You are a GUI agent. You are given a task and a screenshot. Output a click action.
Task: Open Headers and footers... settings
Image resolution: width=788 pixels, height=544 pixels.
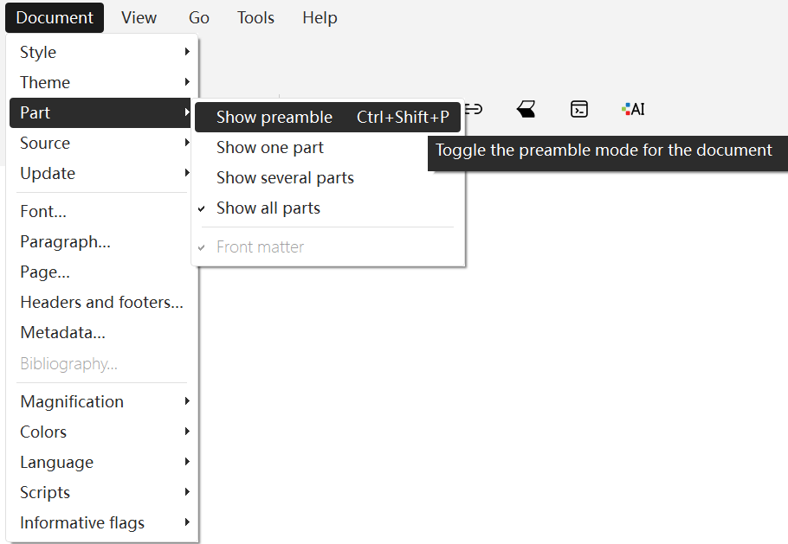101,303
